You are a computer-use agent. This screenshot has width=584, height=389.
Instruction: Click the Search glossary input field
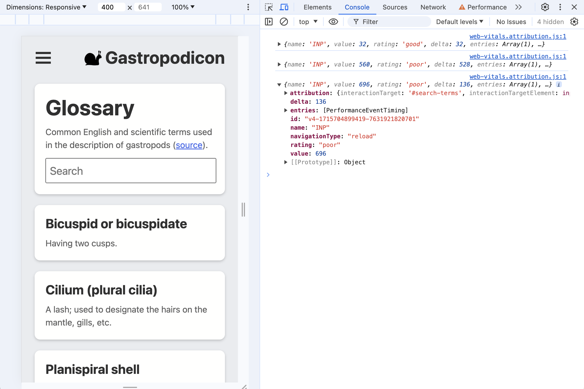[x=130, y=171]
